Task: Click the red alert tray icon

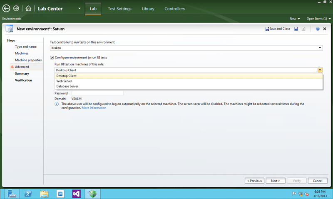Action: point(307,194)
